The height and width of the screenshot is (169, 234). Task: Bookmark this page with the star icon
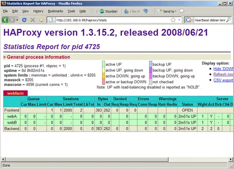[x=173, y=20]
